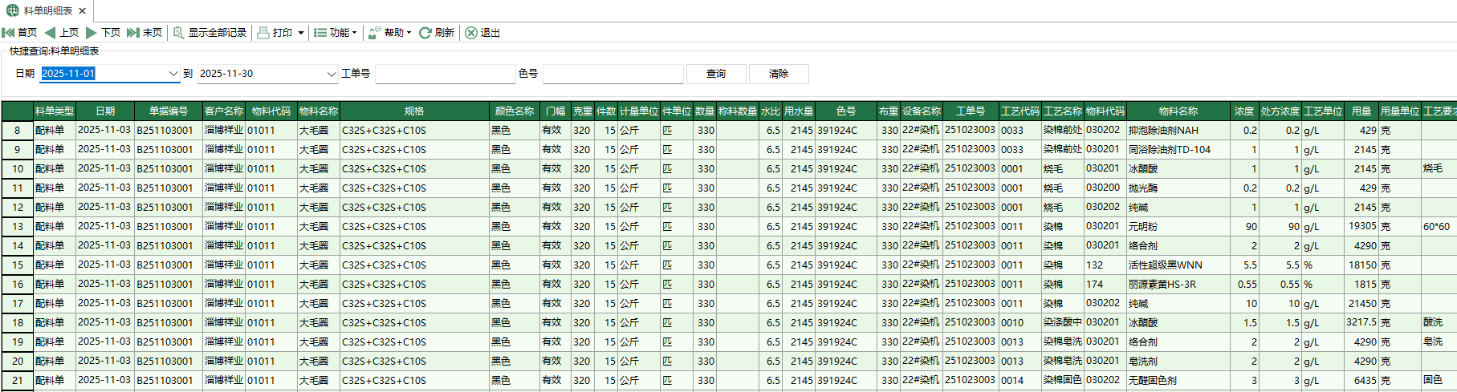Expand the start date dropdown arrow
This screenshot has width=1457, height=392.
(x=173, y=74)
